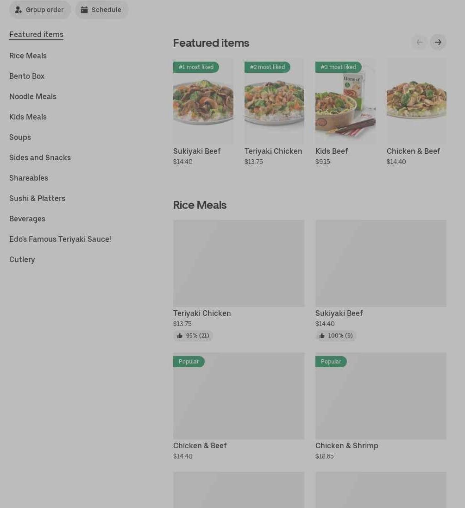Open the Schedule button

101,10
